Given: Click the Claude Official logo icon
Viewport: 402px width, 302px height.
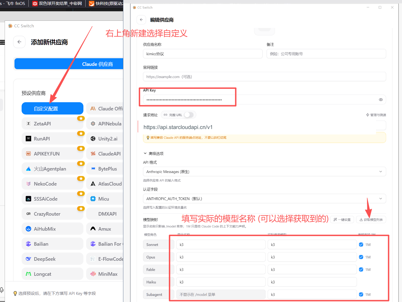Looking at the screenshot, I should [93, 109].
